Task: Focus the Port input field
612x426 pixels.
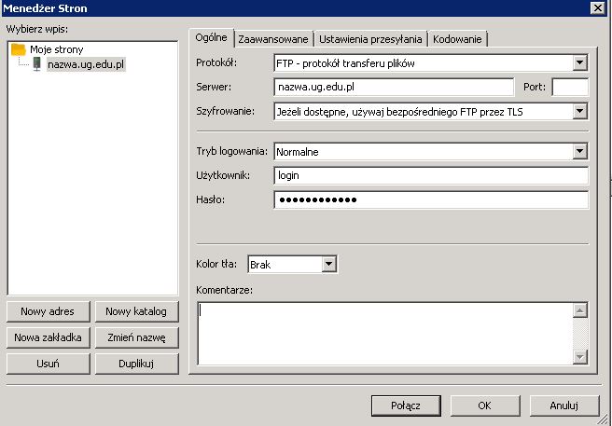Action: [x=570, y=88]
